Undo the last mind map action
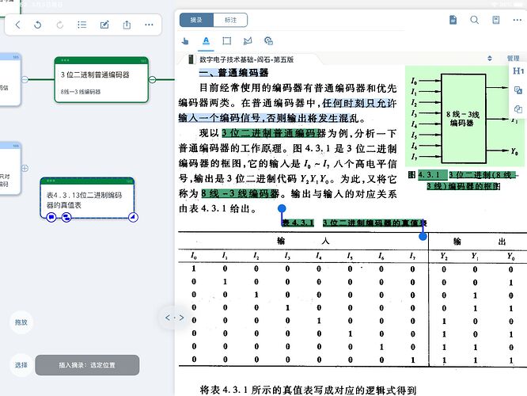The image size is (527, 396). (38, 25)
